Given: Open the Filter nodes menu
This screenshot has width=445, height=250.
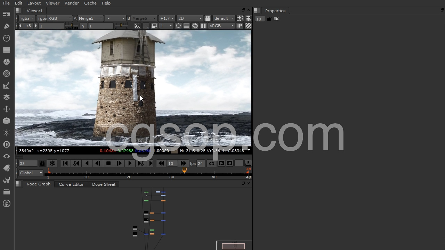Looking at the screenshot, I should tap(7, 74).
